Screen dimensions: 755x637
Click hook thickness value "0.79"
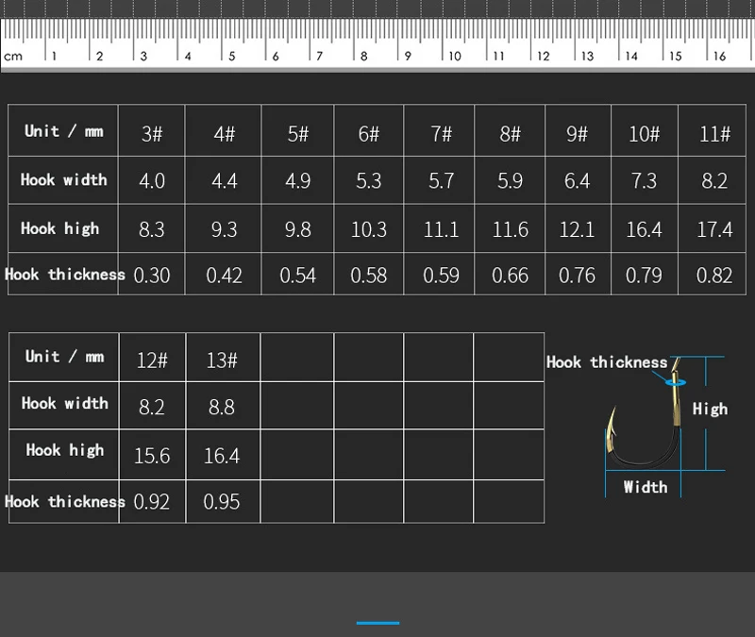tap(644, 276)
